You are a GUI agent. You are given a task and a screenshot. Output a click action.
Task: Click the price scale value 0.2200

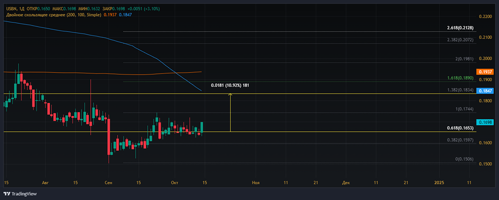pyautogui.click(x=485, y=16)
